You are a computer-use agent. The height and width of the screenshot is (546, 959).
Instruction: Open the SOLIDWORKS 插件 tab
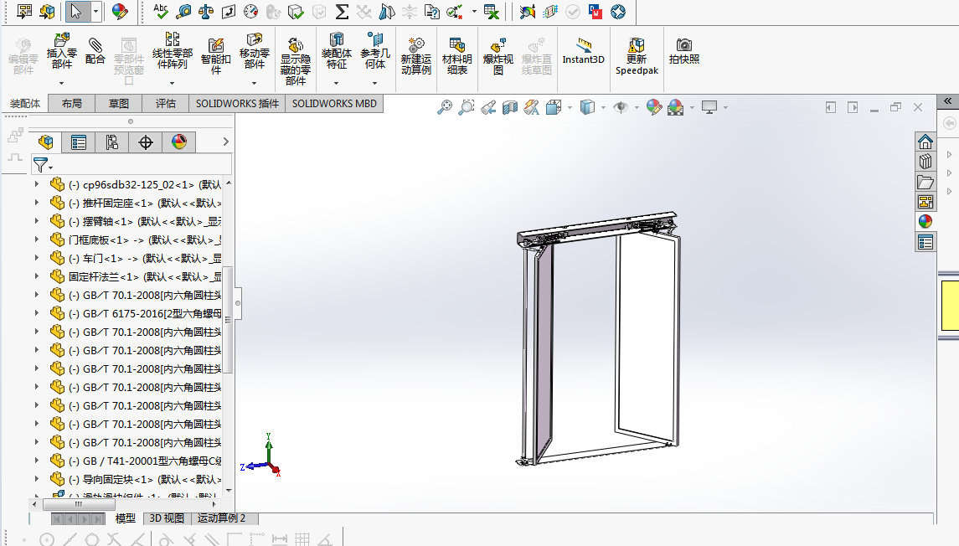pos(237,104)
